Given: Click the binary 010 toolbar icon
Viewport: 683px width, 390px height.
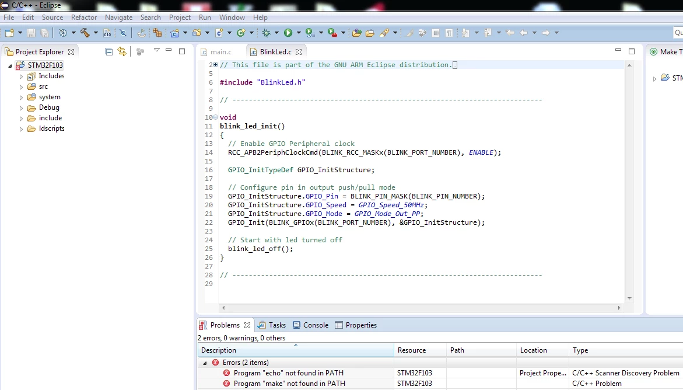Looking at the screenshot, I should tap(107, 33).
